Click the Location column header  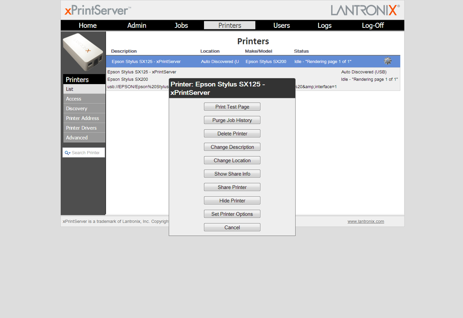(x=210, y=51)
